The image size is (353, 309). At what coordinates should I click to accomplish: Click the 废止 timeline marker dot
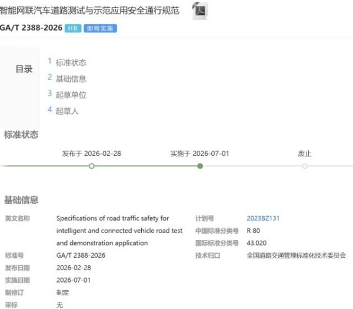click(x=305, y=166)
